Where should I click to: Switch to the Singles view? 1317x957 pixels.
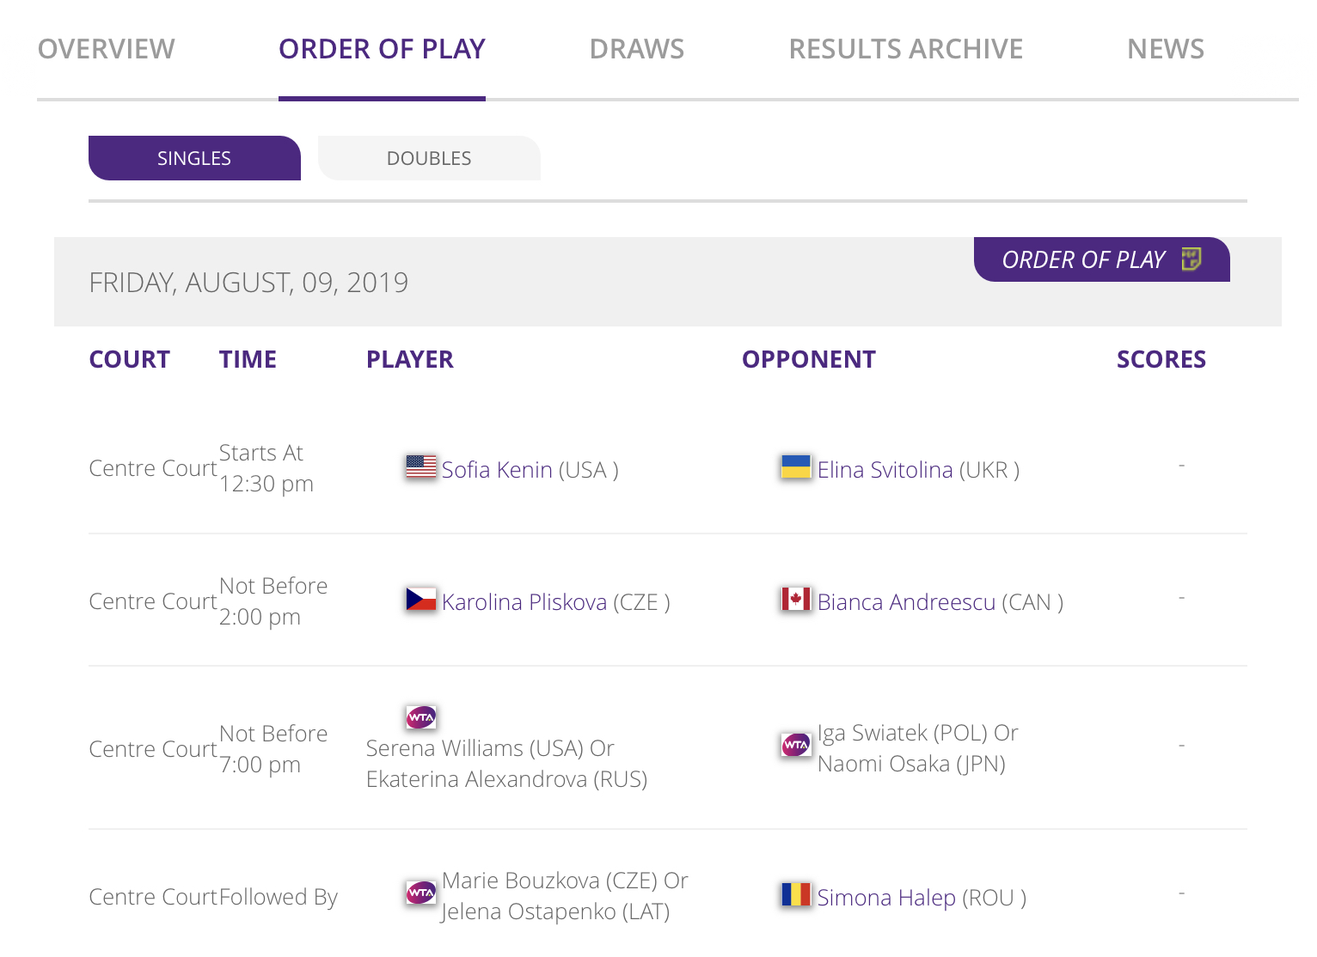194,158
